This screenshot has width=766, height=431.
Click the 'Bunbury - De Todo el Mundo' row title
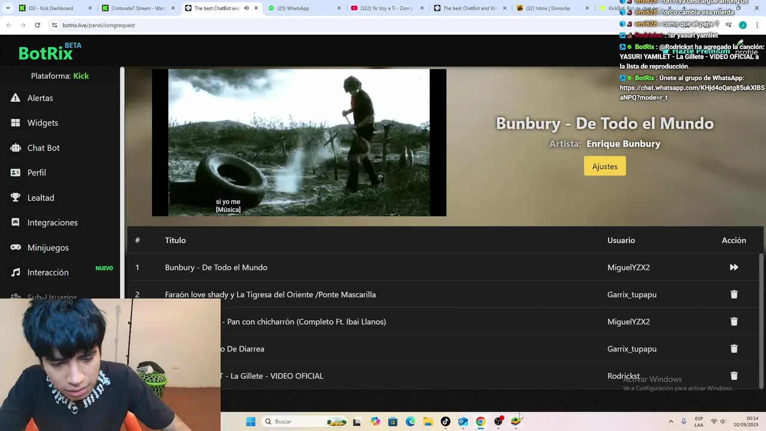[216, 268]
